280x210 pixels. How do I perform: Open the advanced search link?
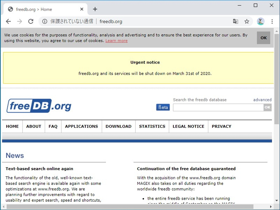(x=262, y=100)
